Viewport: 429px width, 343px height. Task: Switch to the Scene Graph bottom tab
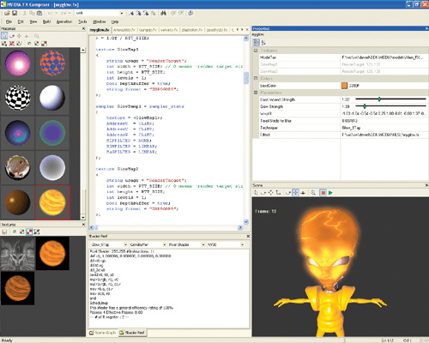102,333
